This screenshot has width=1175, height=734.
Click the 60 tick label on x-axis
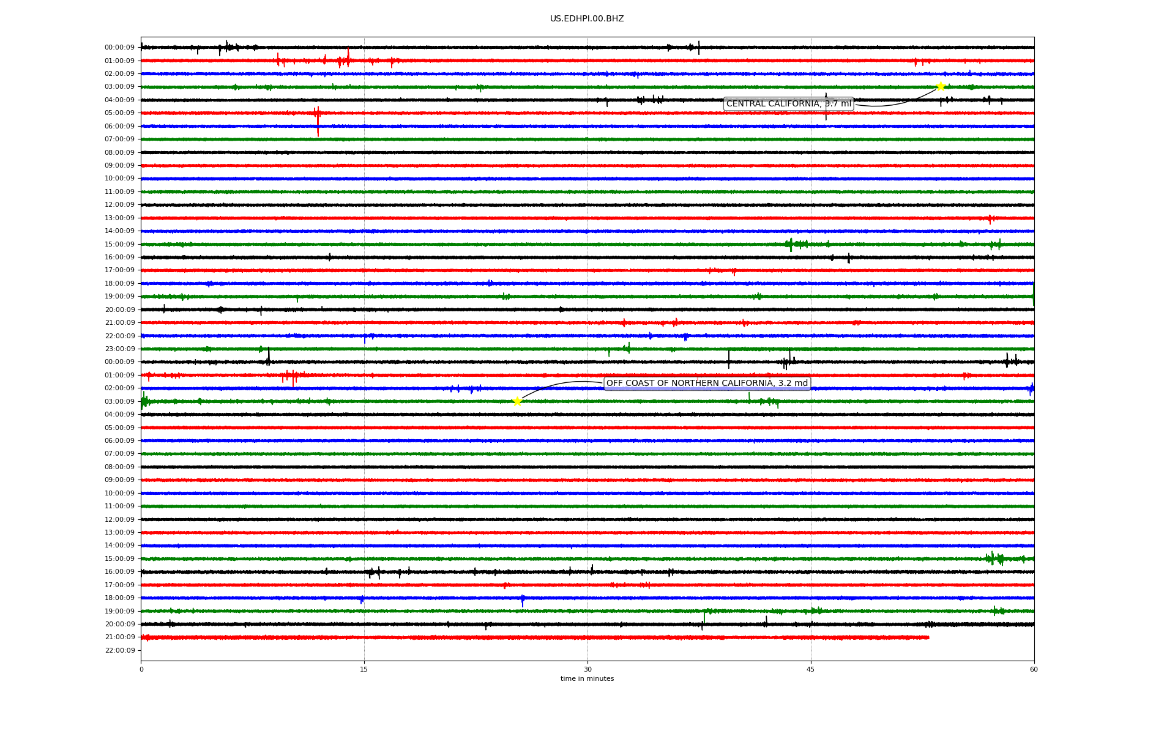[x=1034, y=669]
